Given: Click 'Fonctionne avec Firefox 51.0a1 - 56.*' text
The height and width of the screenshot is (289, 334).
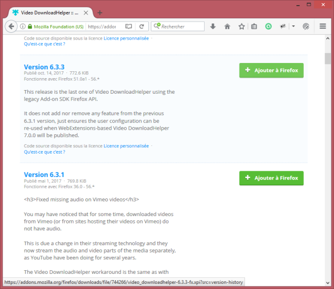Looking at the screenshot, I should click(62, 79).
